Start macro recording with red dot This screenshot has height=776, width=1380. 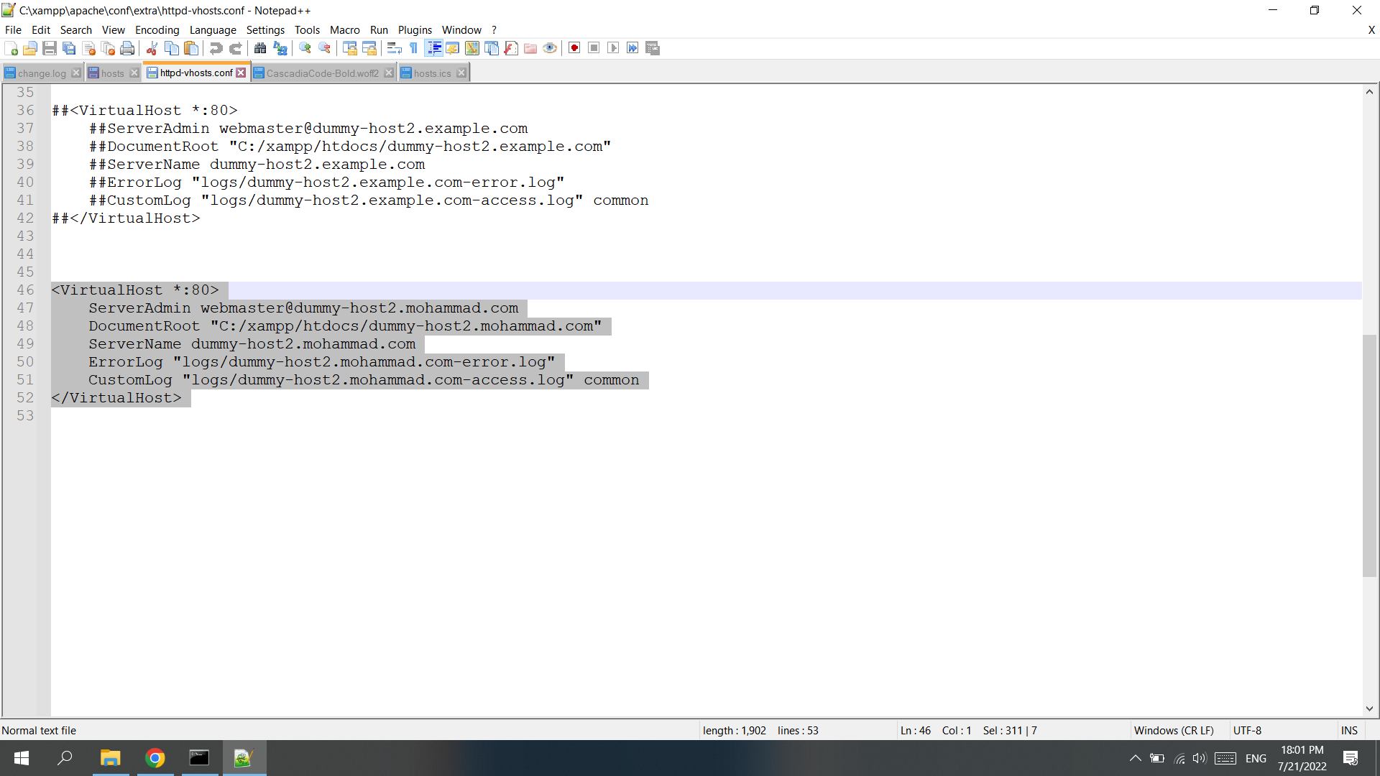point(574,48)
